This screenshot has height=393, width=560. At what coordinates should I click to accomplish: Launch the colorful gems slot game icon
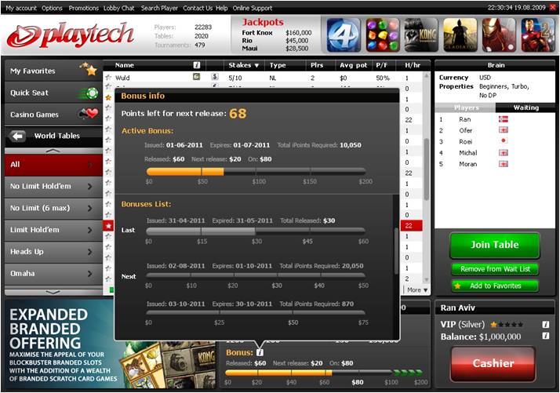coord(383,35)
